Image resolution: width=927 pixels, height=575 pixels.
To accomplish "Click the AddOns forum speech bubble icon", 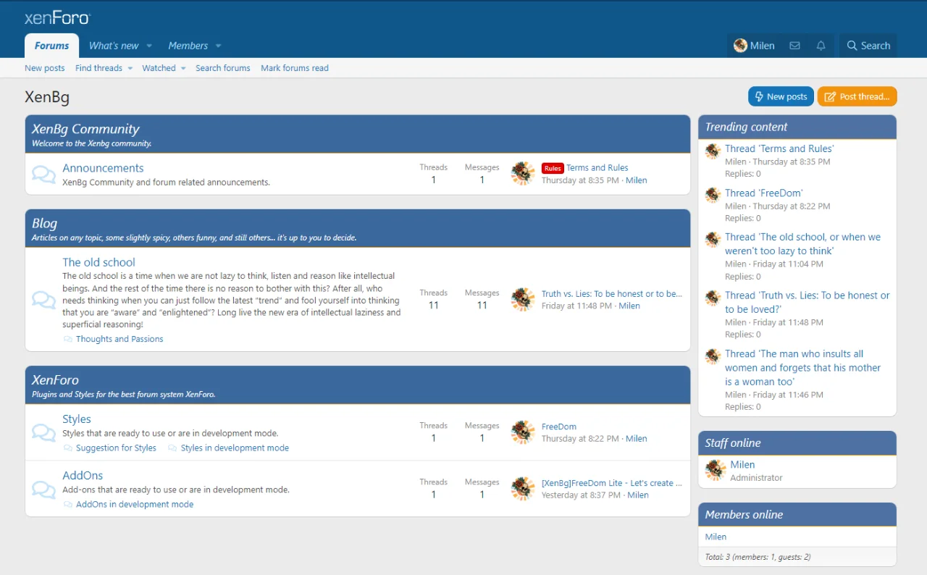I will [43, 489].
